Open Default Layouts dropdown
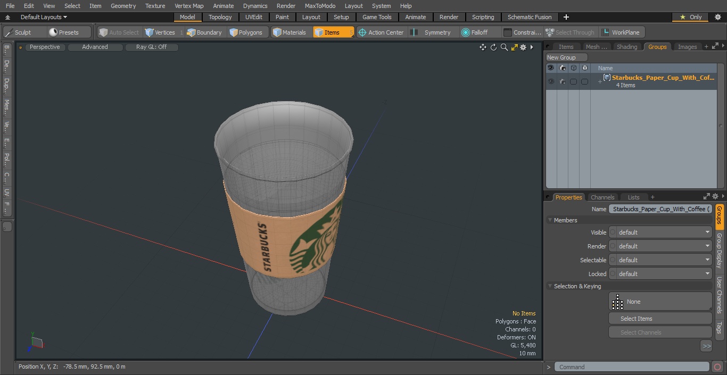The width and height of the screenshot is (727, 375). pyautogui.click(x=44, y=17)
